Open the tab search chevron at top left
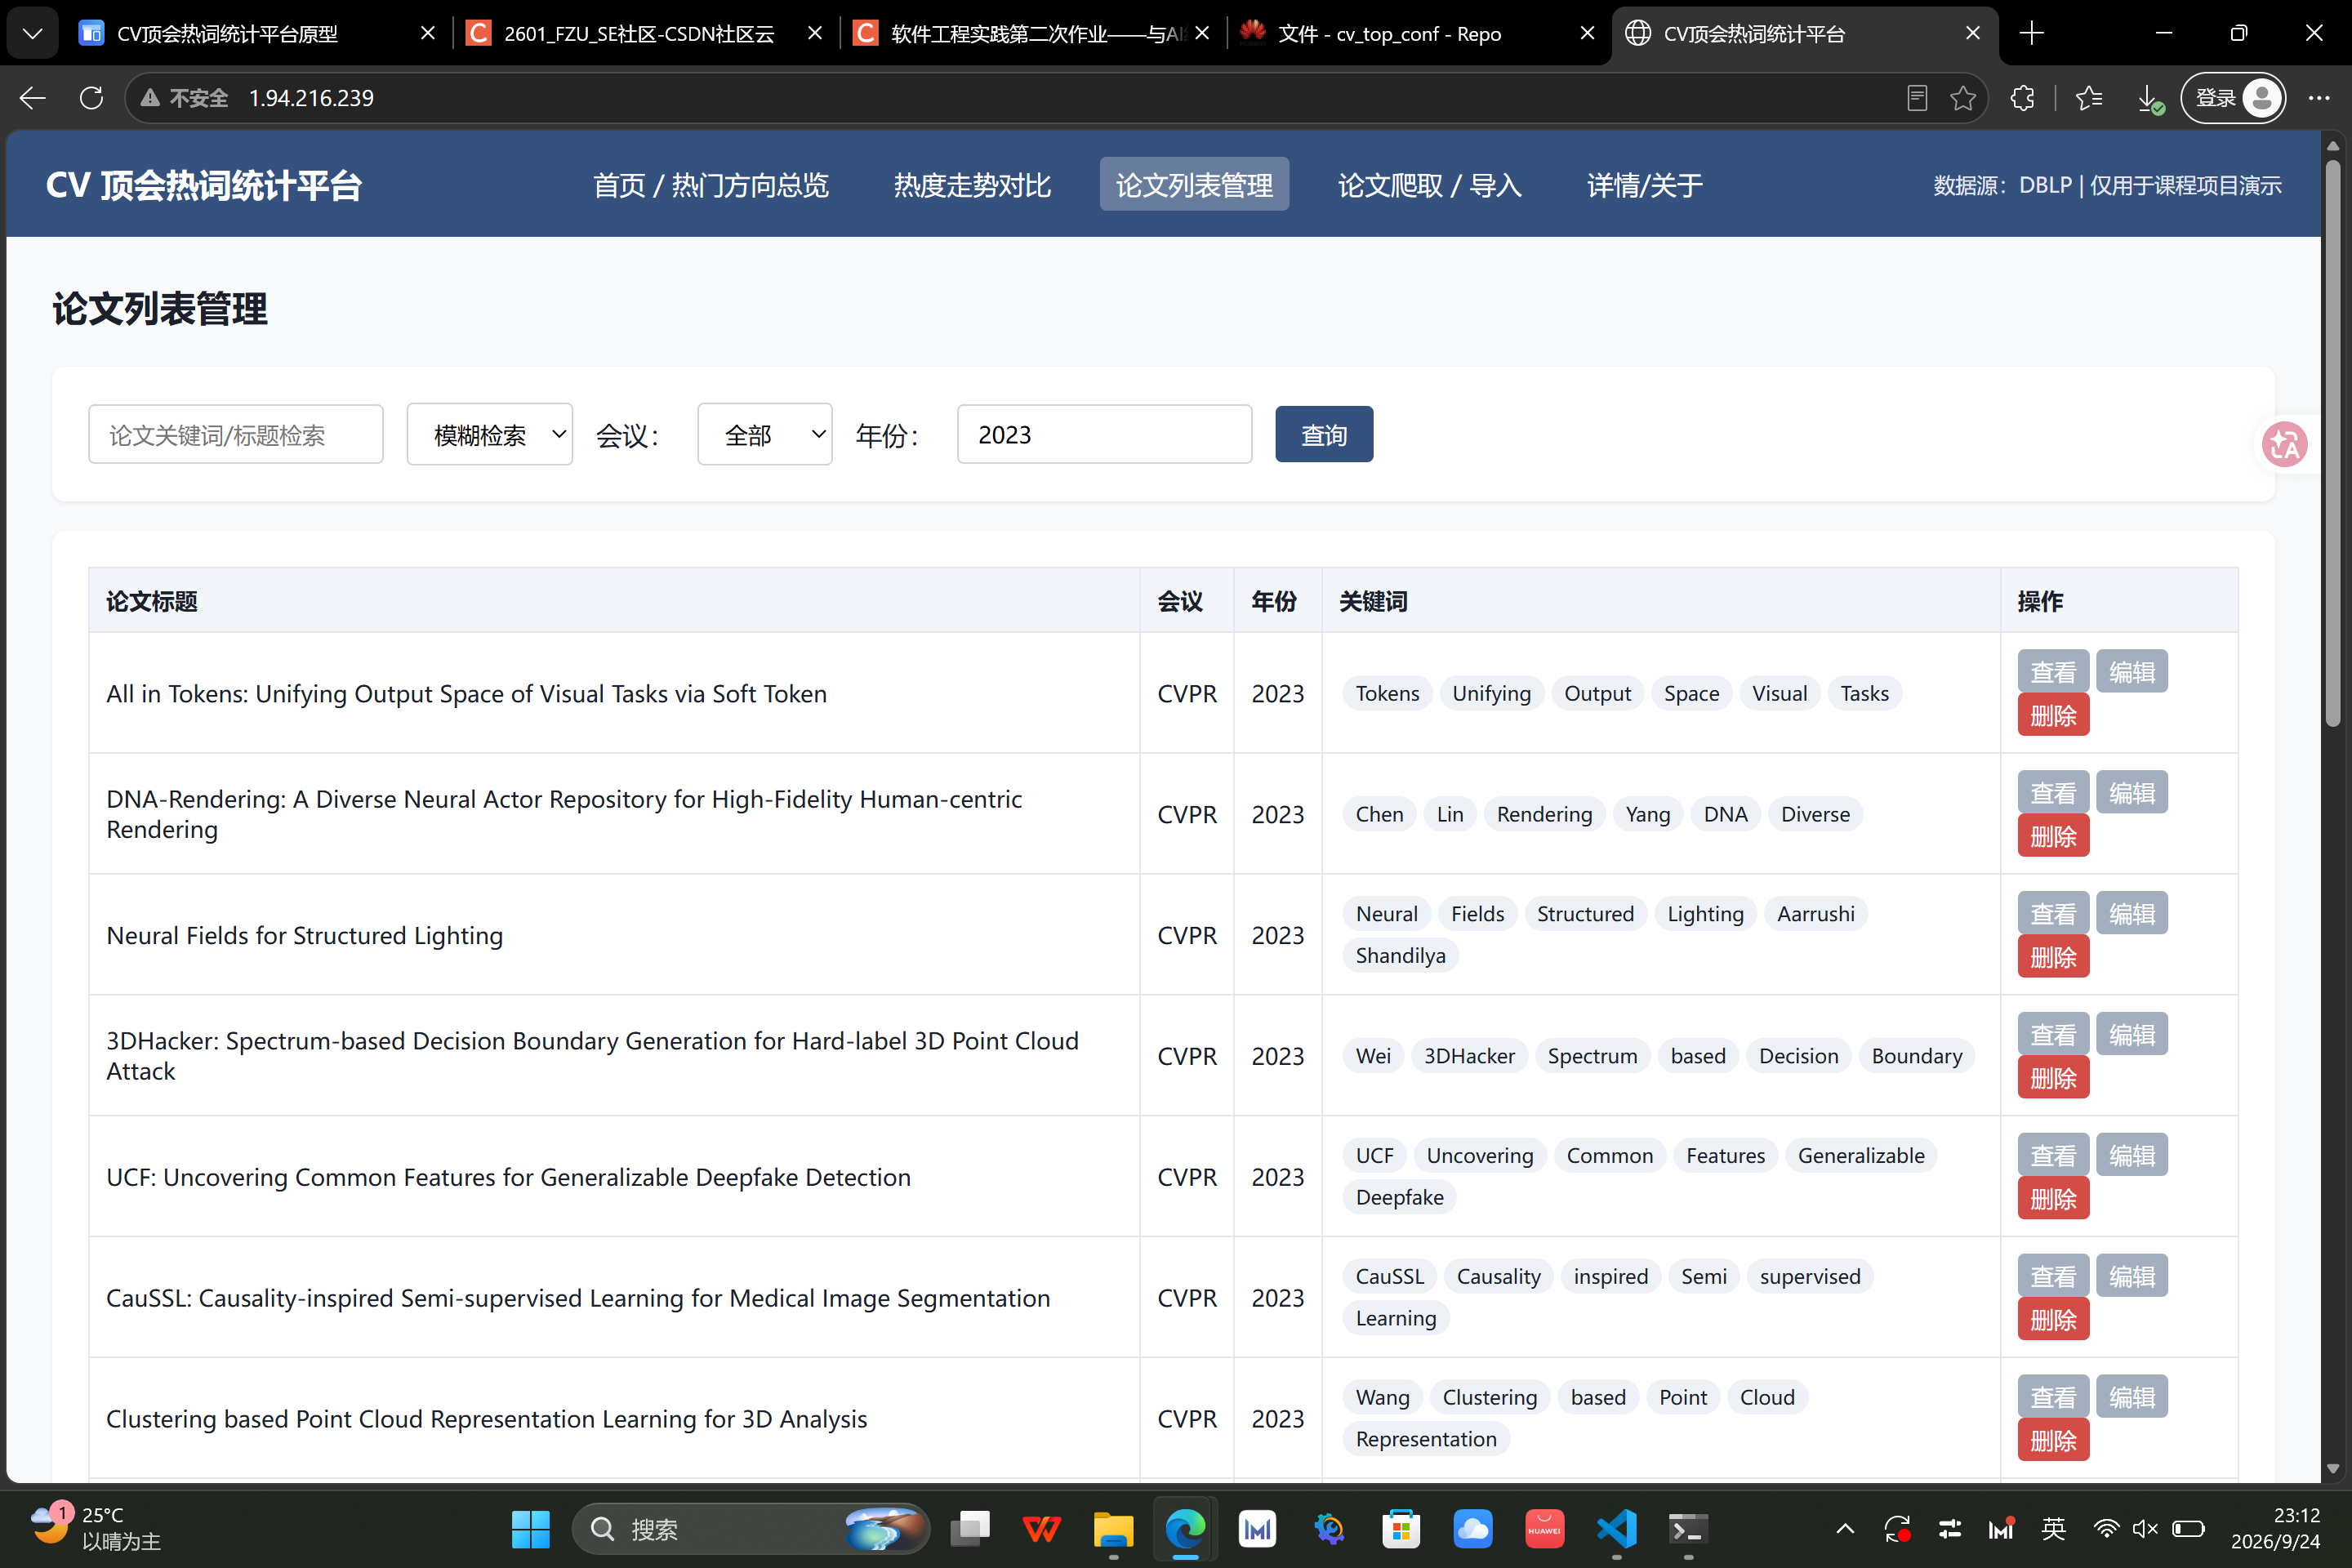Image resolution: width=2352 pixels, height=1568 pixels. (x=32, y=33)
